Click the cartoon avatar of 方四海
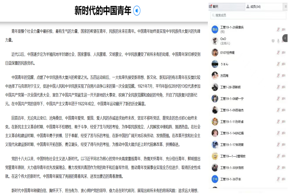This screenshot has height=196, width=290. (215, 76)
